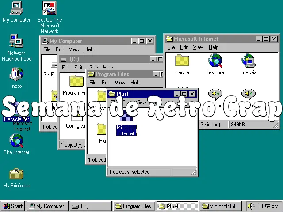Open Help menu in Microsoft Internet window
Image resolution: width=283 pixels, height=212 pixels.
pyautogui.click(x=214, y=47)
